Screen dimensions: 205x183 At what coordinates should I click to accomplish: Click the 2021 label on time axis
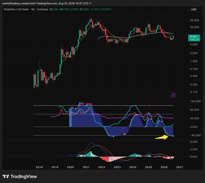pyautogui.click(x=86, y=167)
